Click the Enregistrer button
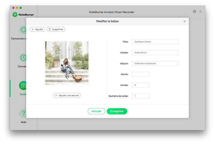Image resolution: width=215 pixels, height=144 pixels. (x=117, y=111)
